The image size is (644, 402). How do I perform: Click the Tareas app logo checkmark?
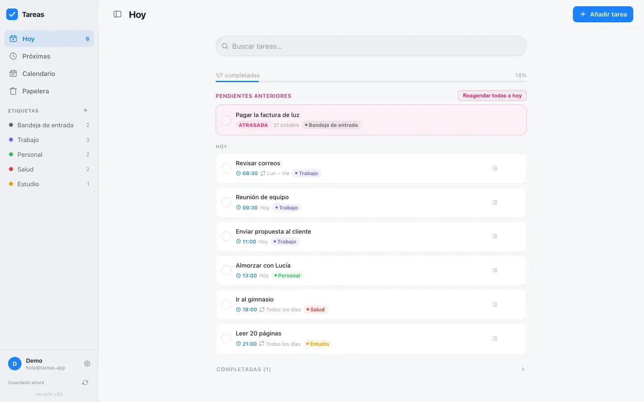click(x=12, y=14)
